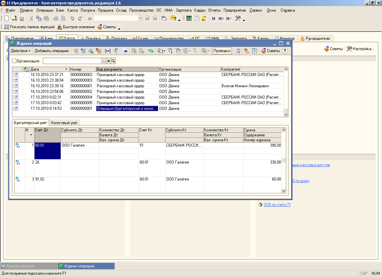Click the Добавить операцию button
The image size is (382, 278).
click(x=52, y=51)
